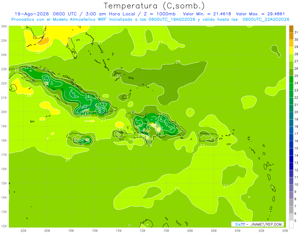Image resolution: width=303 pixels, height=234 pixels.
Task: Click the 15N latitude axis label
Action: tap(4, 183)
